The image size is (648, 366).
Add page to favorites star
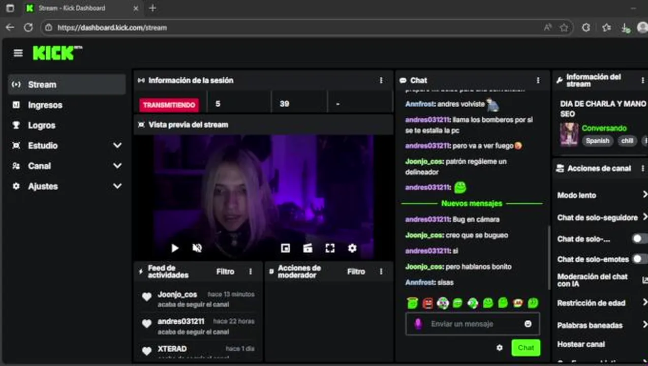(564, 27)
